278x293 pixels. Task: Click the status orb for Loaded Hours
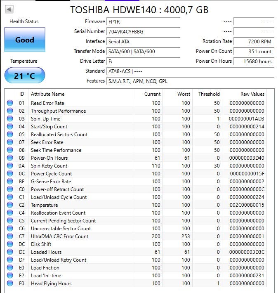click(10, 252)
